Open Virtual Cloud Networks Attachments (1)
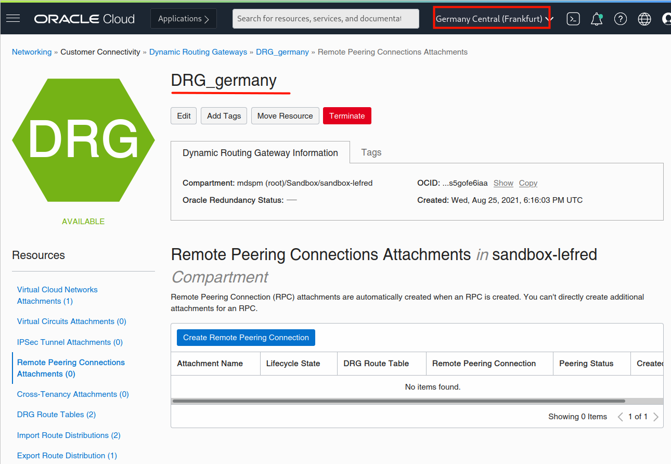Image resolution: width=671 pixels, height=464 pixels. click(x=57, y=295)
